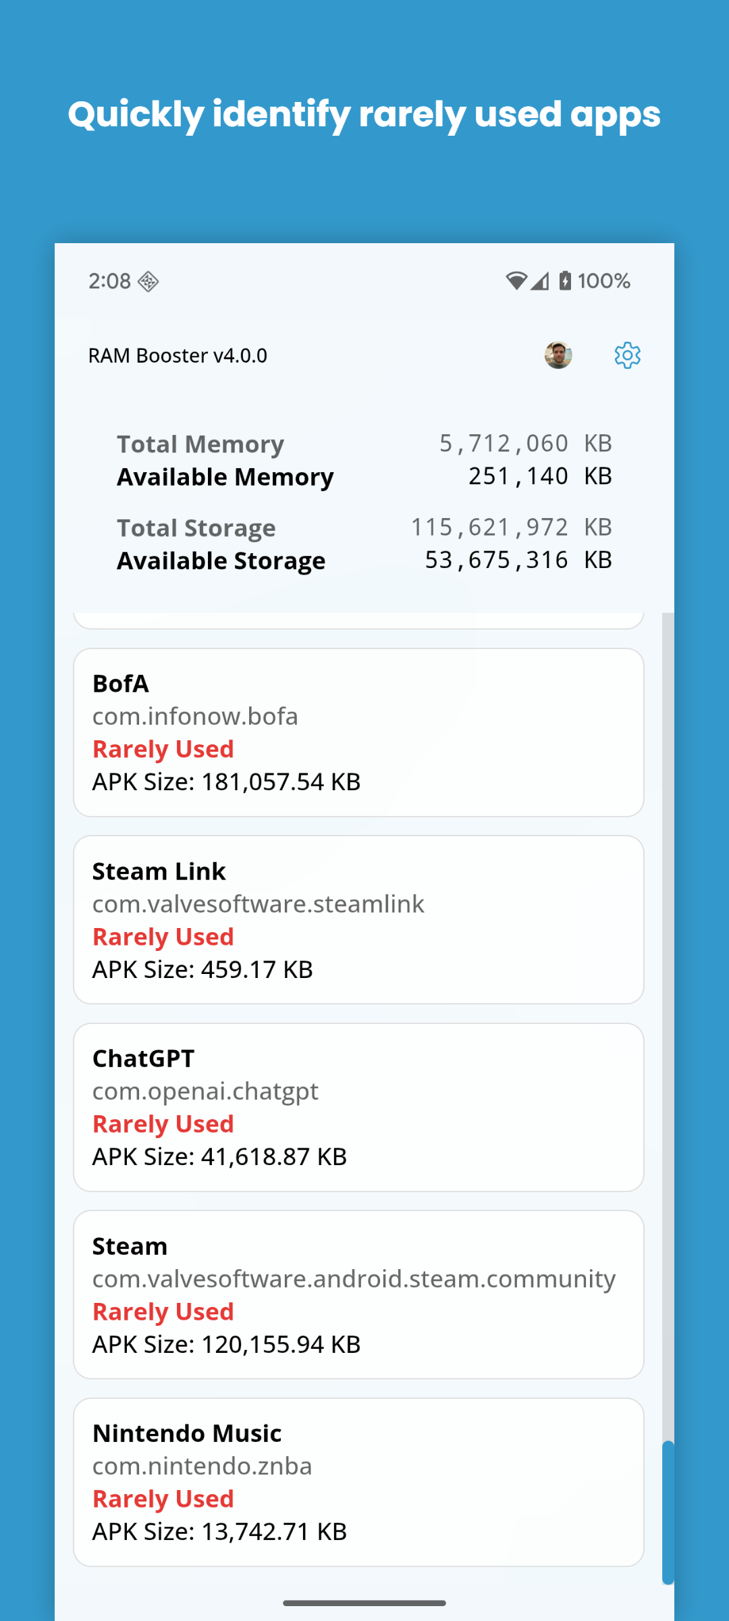This screenshot has height=1621, width=729.
Task: Tap the 5,712,060 KB memory value
Action: (526, 443)
